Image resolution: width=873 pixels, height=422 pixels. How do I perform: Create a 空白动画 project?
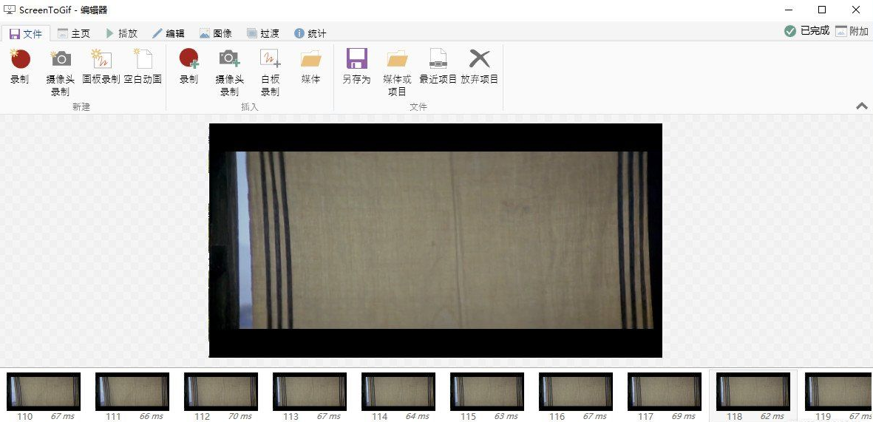coord(143,61)
